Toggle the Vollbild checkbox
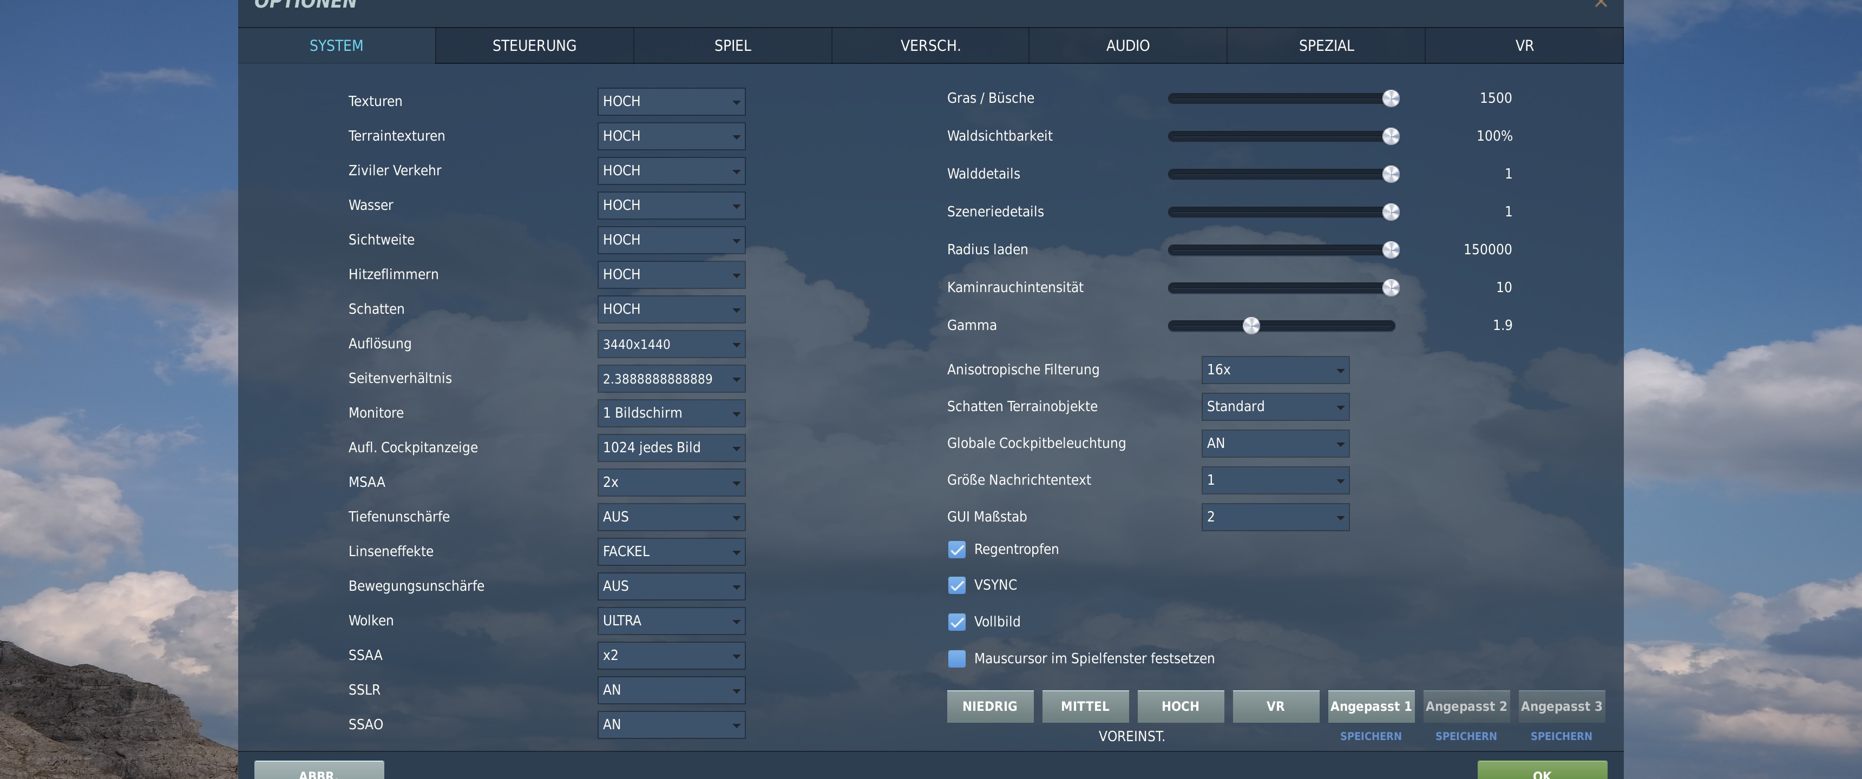1862x779 pixels. click(956, 622)
